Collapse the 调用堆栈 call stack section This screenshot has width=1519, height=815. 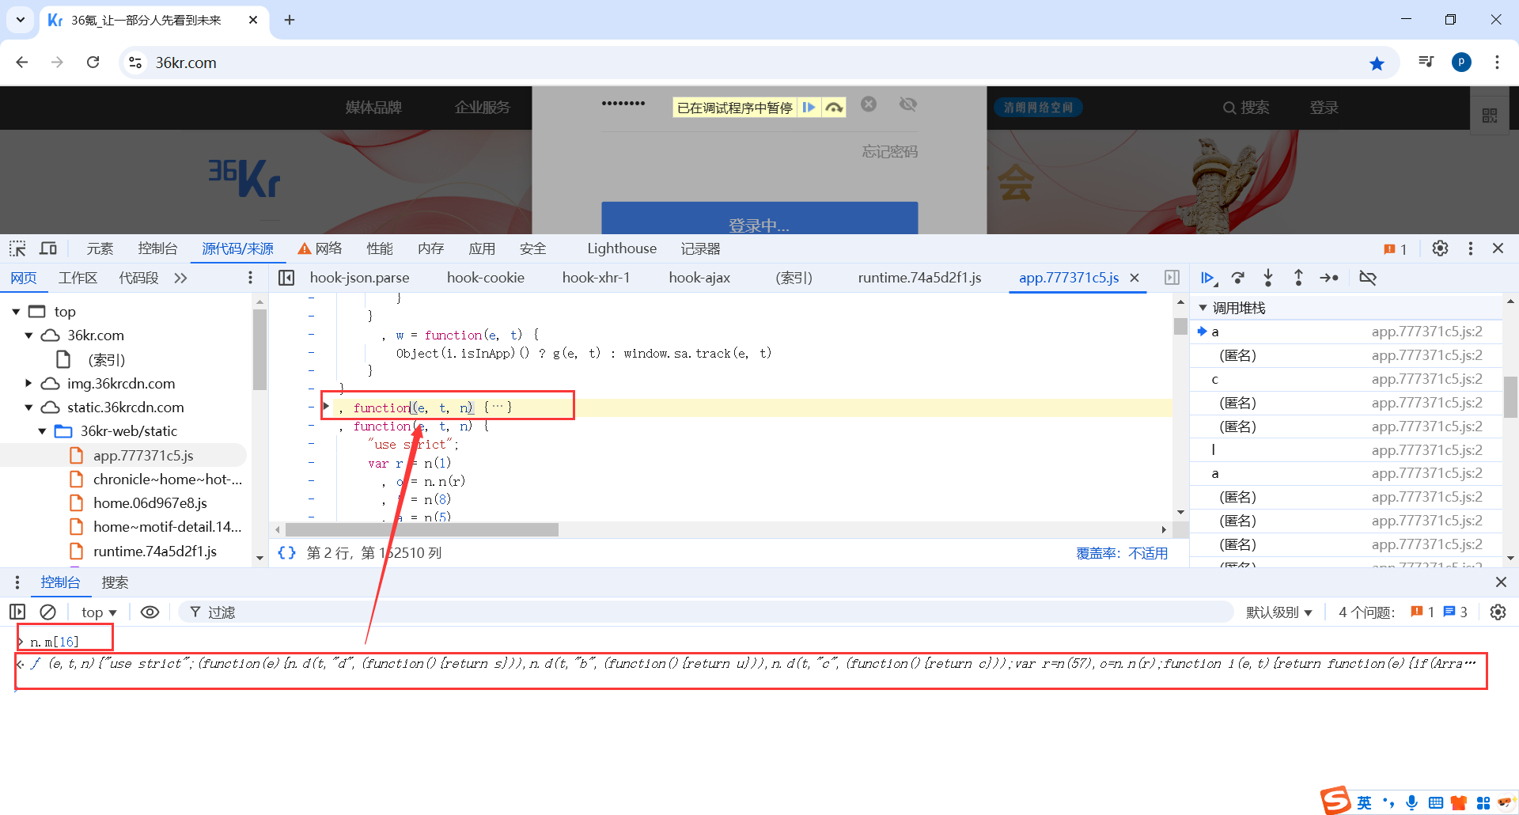point(1203,307)
